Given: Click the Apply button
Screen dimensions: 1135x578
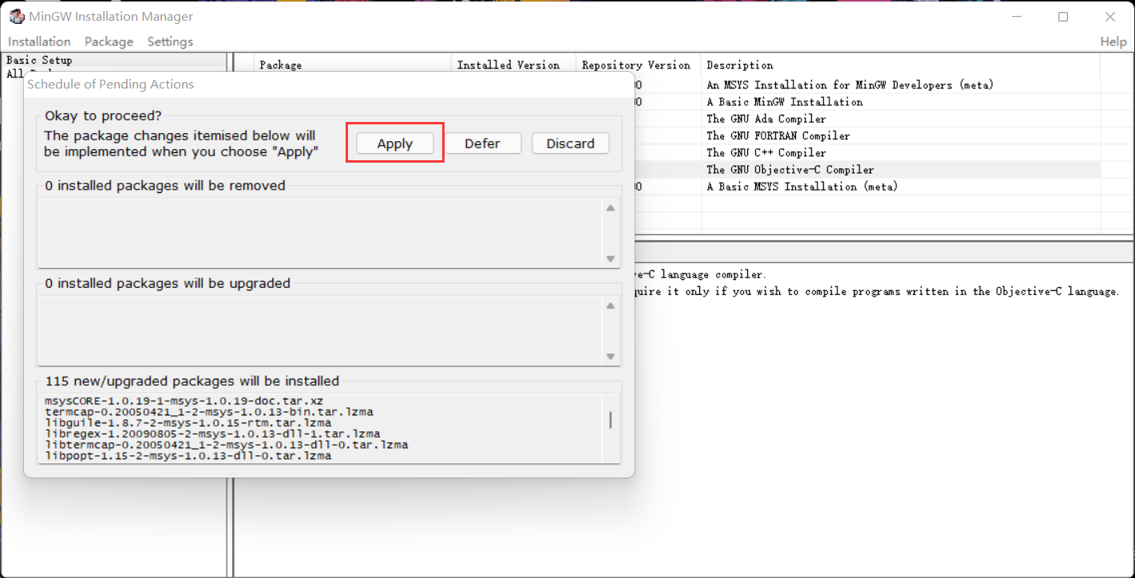Looking at the screenshot, I should (x=394, y=144).
